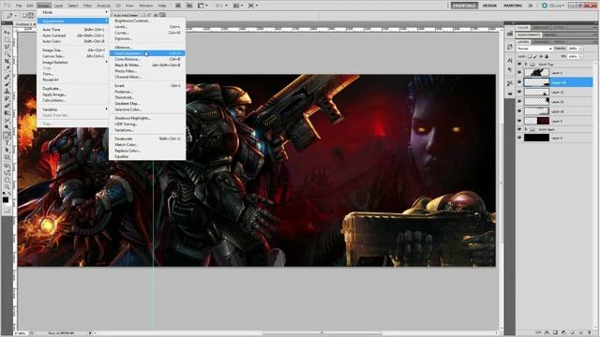Switch to the Swatches tab
This screenshot has height=337, width=600.
click(x=541, y=28)
